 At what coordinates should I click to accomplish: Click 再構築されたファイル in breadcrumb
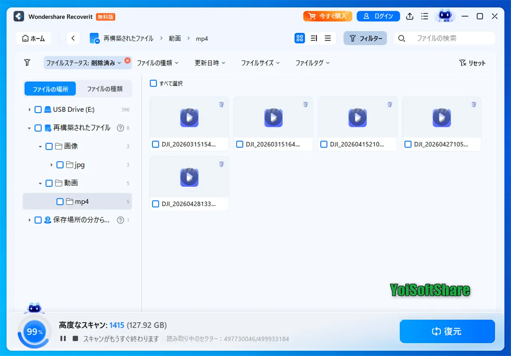tap(128, 38)
